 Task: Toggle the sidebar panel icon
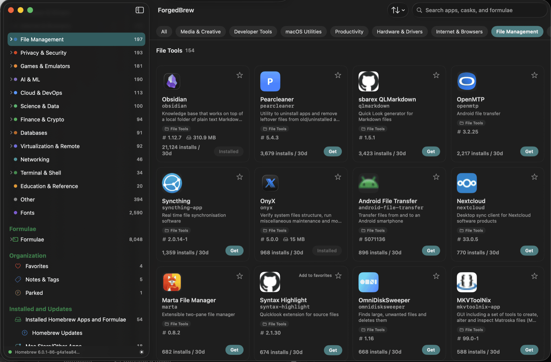[x=139, y=10]
